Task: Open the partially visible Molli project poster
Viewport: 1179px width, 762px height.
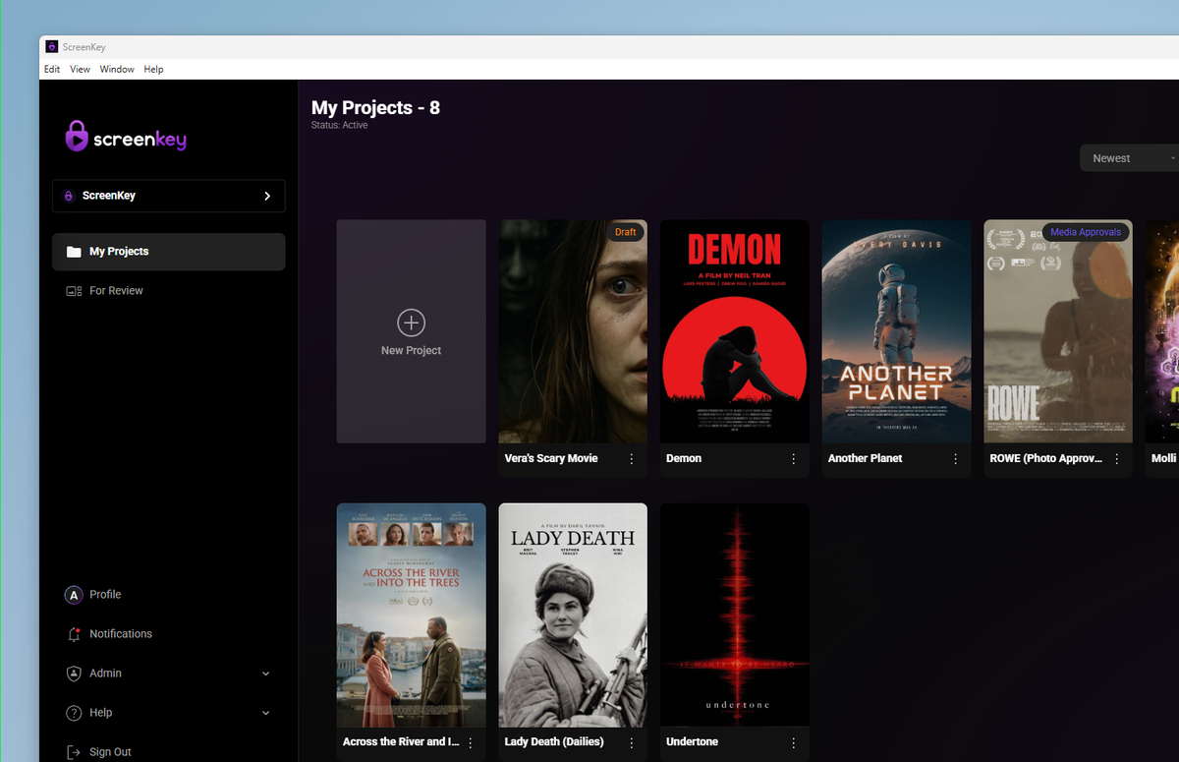Action: tap(1162, 331)
